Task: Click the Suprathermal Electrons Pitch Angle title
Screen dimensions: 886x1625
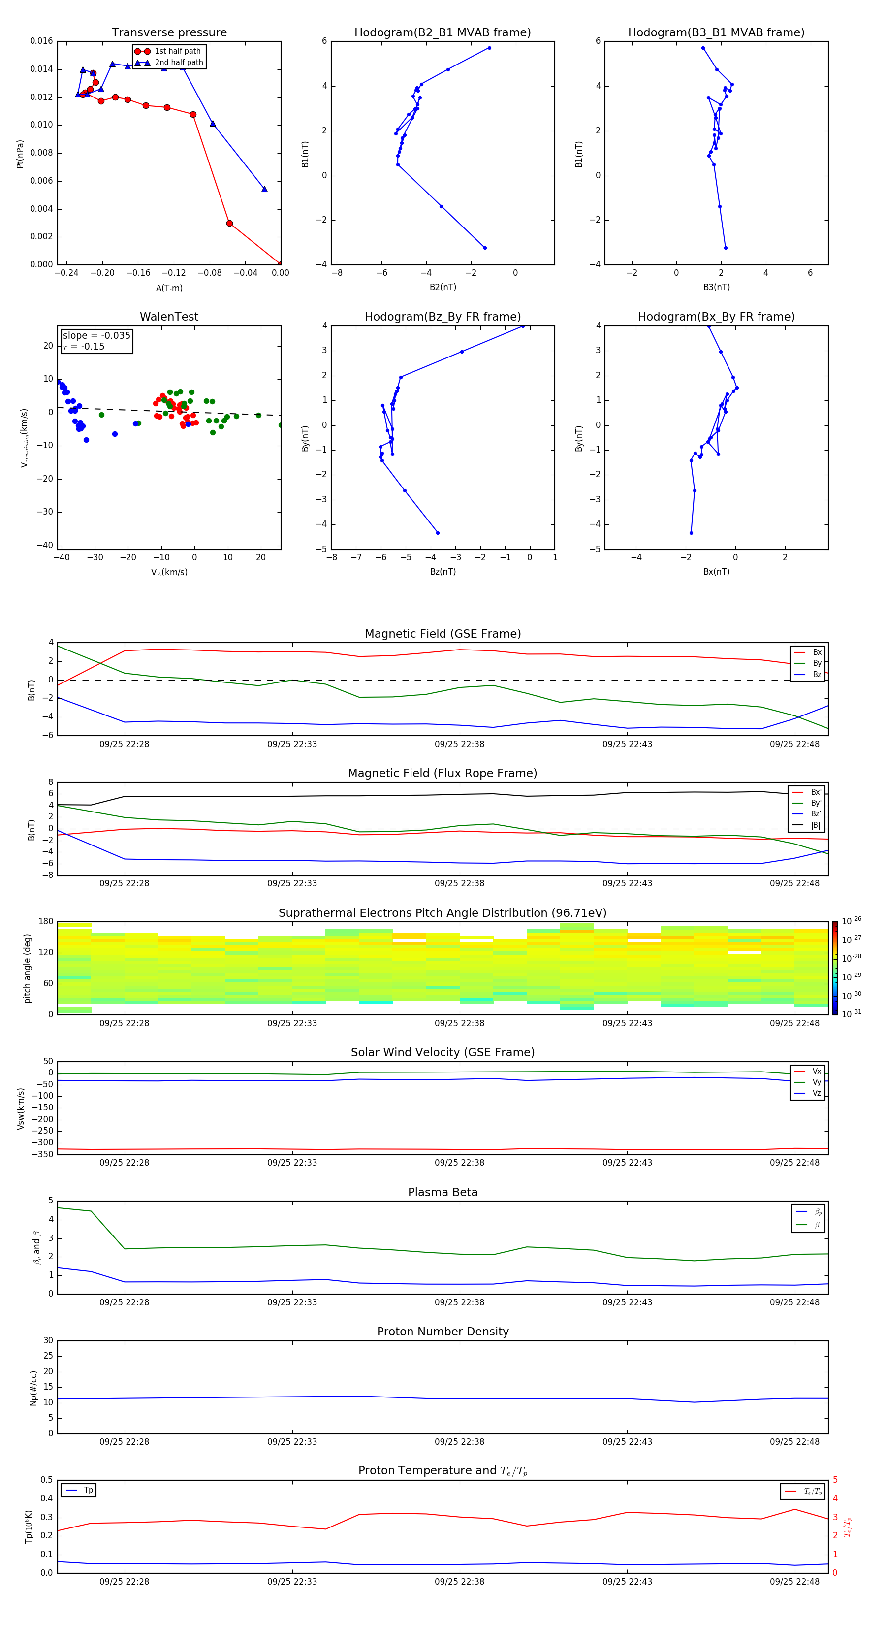Action: pyautogui.click(x=443, y=913)
